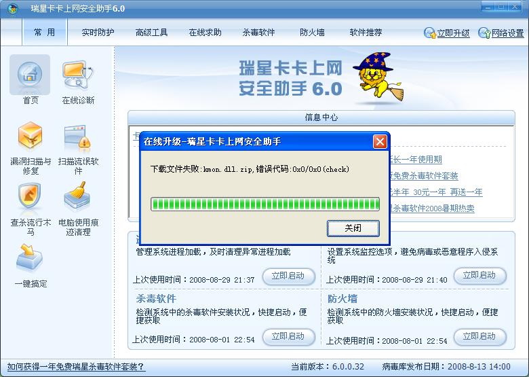Open the 杀毒软件 tab

(x=259, y=33)
